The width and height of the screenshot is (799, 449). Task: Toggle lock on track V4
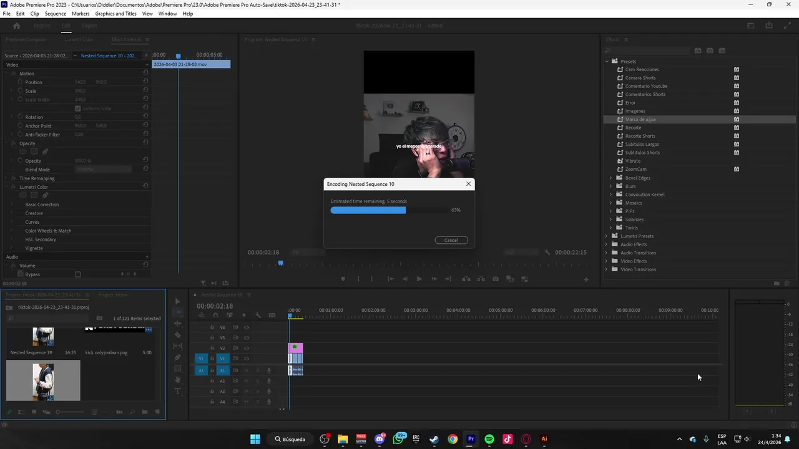click(212, 327)
